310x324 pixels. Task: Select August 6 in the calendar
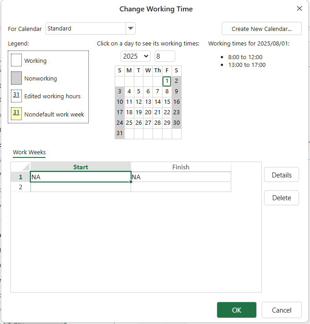[x=148, y=91]
